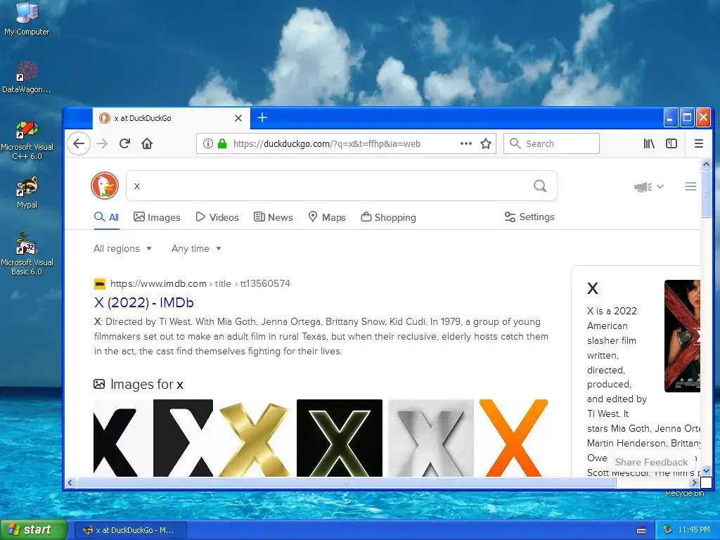The width and height of the screenshot is (720, 540).
Task: Open the X (2022) - IMDb result
Action: [x=143, y=302]
